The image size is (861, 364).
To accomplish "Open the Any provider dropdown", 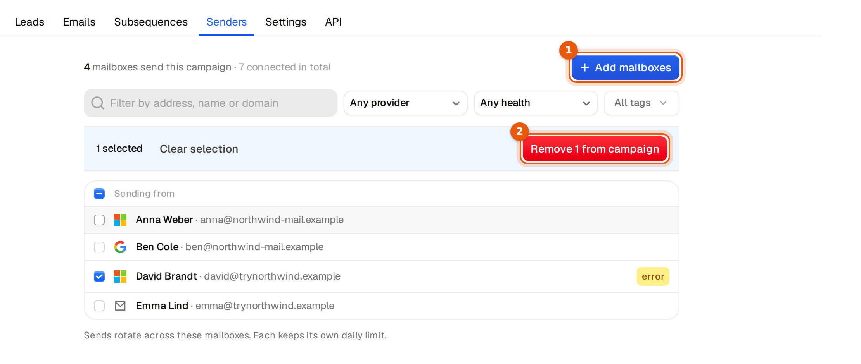I will point(405,103).
